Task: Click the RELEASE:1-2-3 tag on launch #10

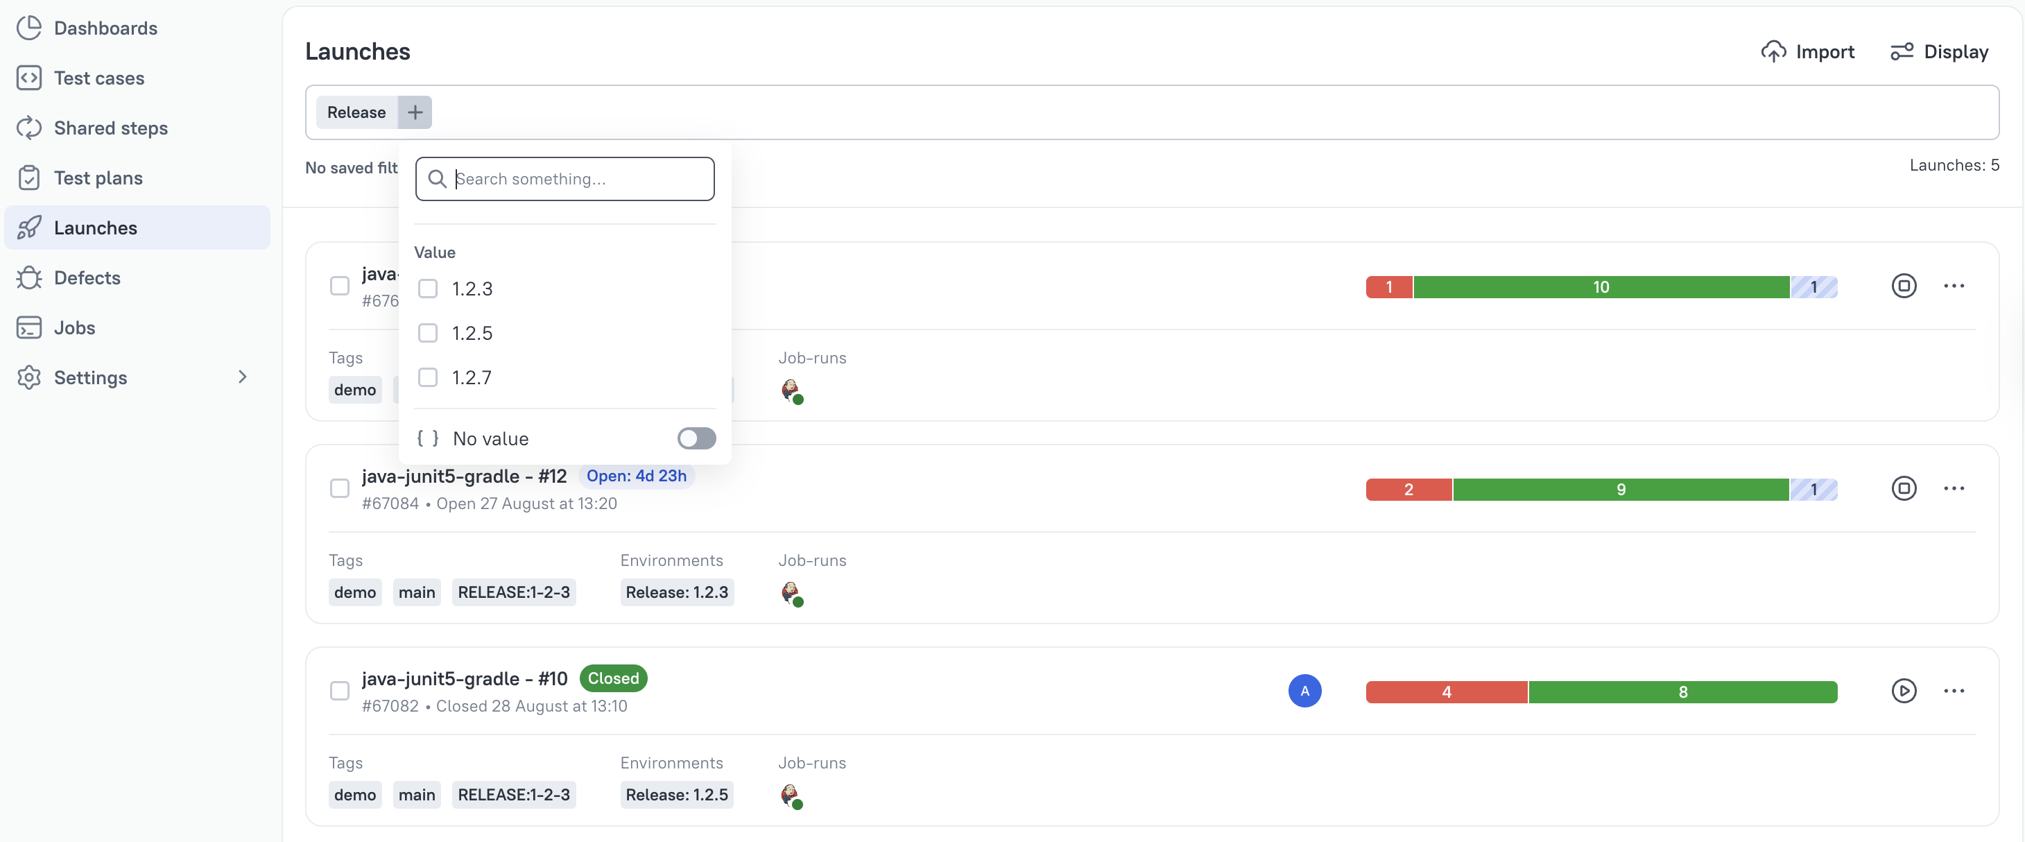Action: 513,795
